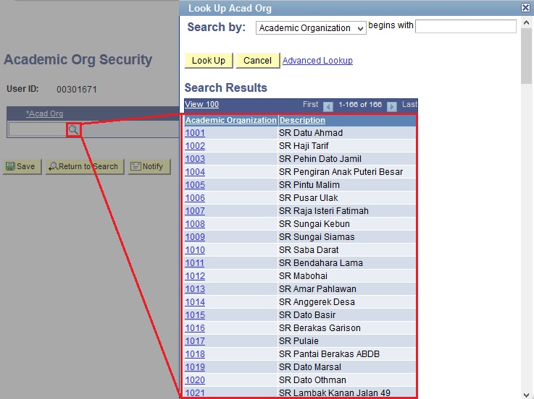Click the Acad Org column header link

[x=45, y=113]
